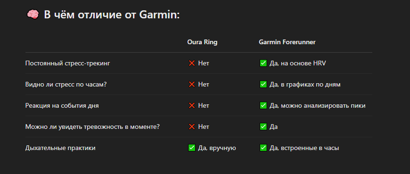Screen dimensions: 410x174
Task: Select the row label Видно ли стресс по часам?
Action: (66, 84)
